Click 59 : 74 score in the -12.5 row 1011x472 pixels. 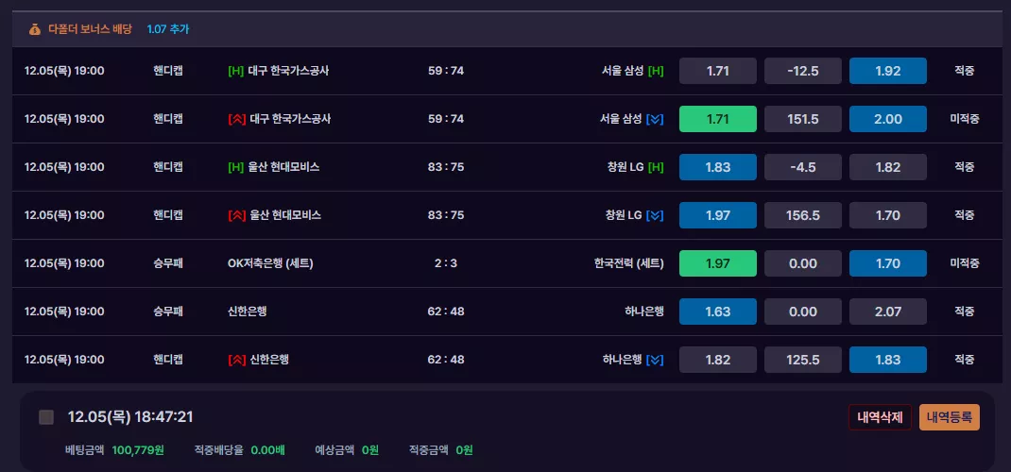(x=446, y=71)
